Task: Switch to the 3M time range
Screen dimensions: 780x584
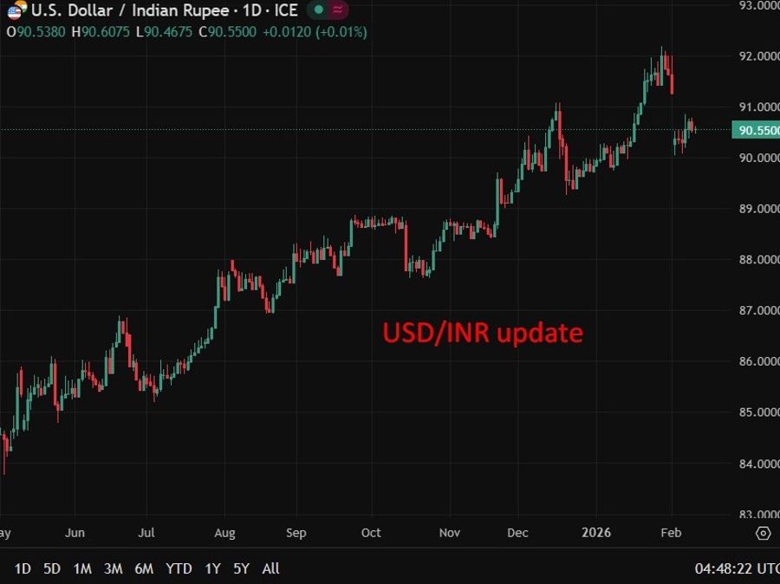Action: click(x=113, y=569)
